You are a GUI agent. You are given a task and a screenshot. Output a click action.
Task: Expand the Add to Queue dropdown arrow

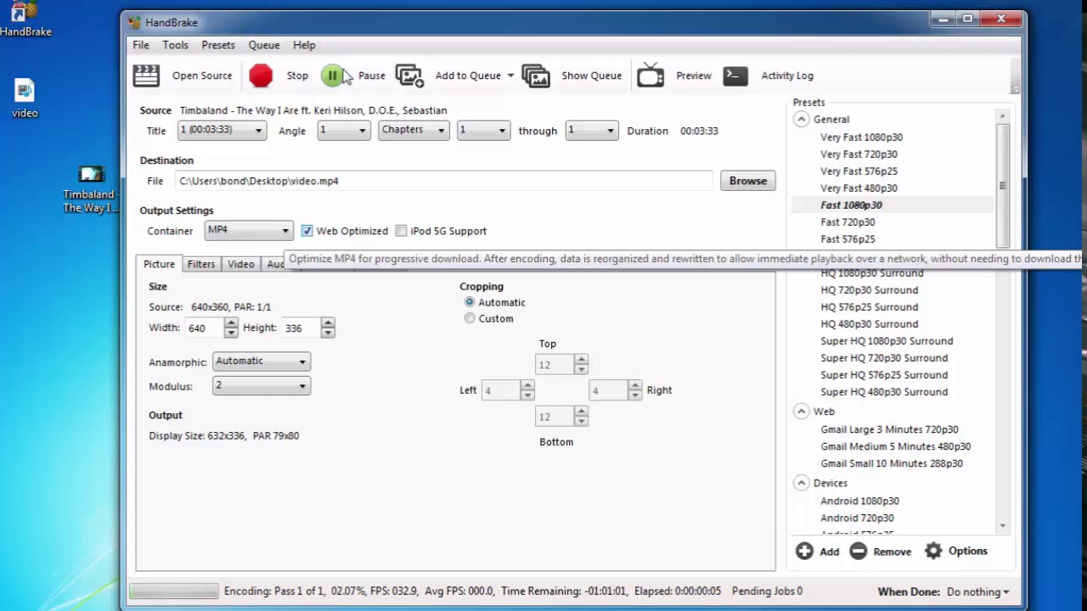pyautogui.click(x=510, y=76)
